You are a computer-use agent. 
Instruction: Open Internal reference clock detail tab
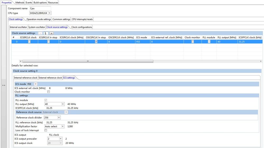(26, 78)
